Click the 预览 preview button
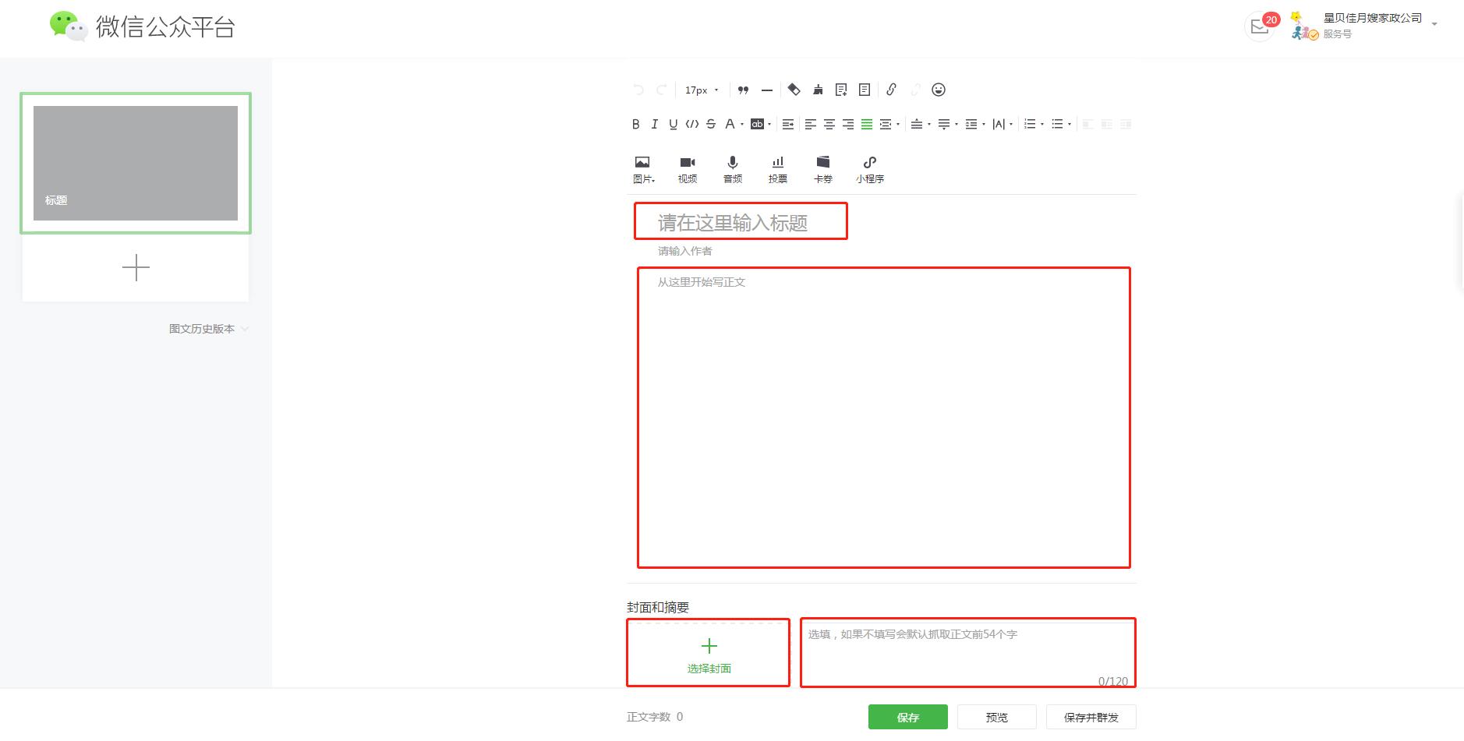The height and width of the screenshot is (741, 1464). point(997,717)
